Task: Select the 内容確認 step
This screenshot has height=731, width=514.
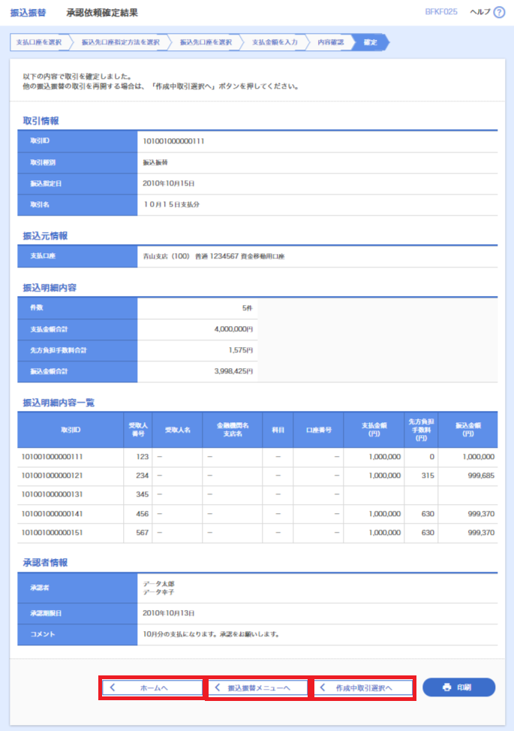Action: (x=331, y=42)
